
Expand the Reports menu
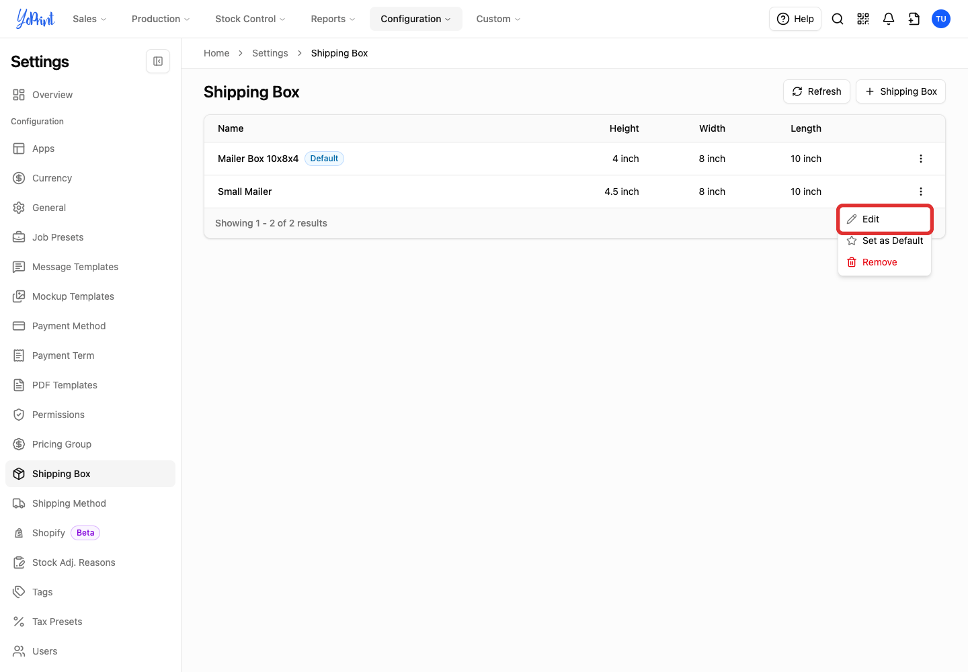[333, 19]
